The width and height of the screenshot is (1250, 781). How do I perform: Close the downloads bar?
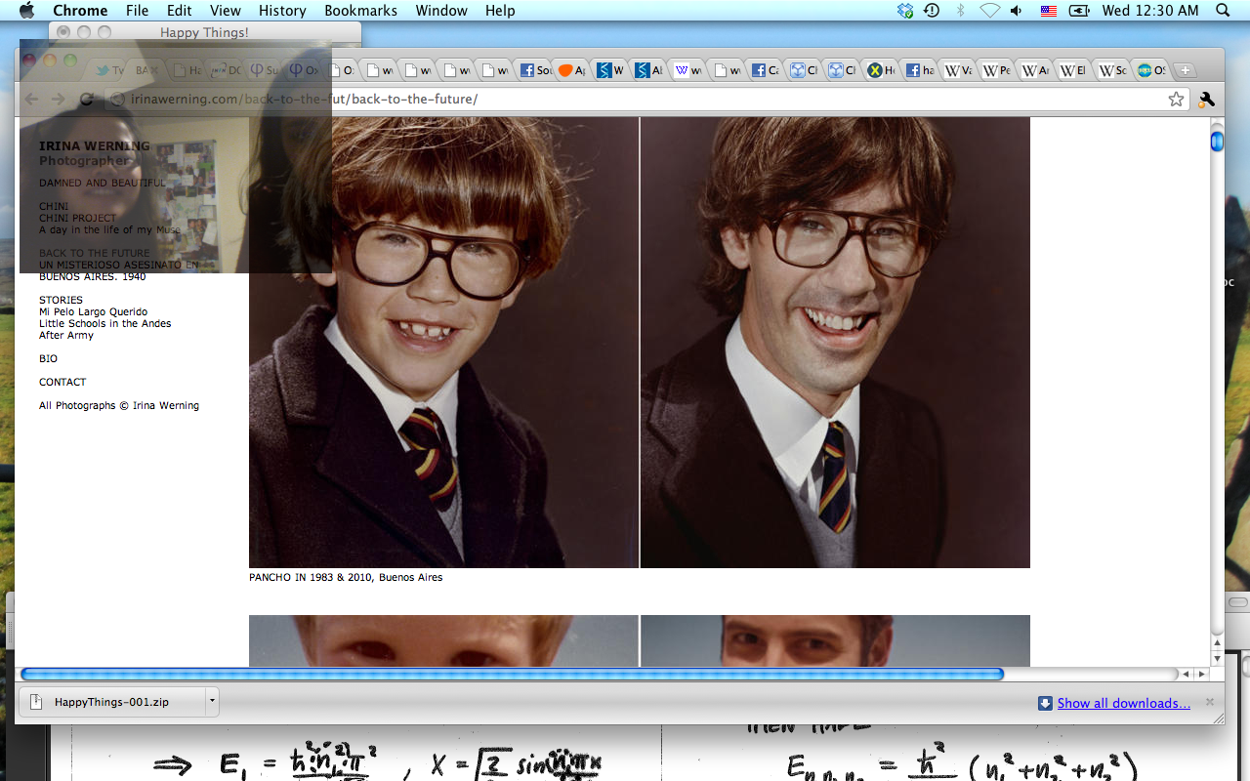pyautogui.click(x=1210, y=702)
